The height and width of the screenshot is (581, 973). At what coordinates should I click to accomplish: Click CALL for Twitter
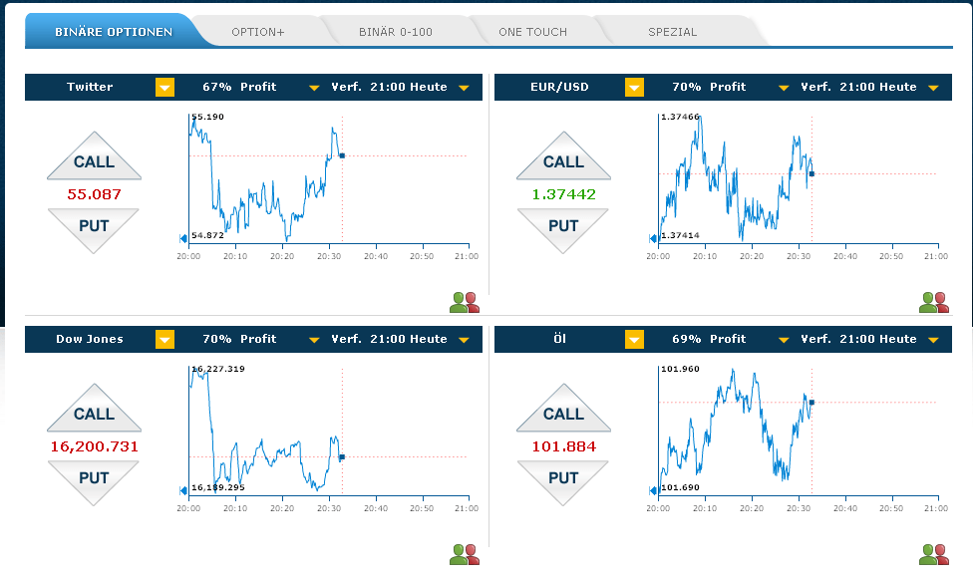tap(95, 158)
